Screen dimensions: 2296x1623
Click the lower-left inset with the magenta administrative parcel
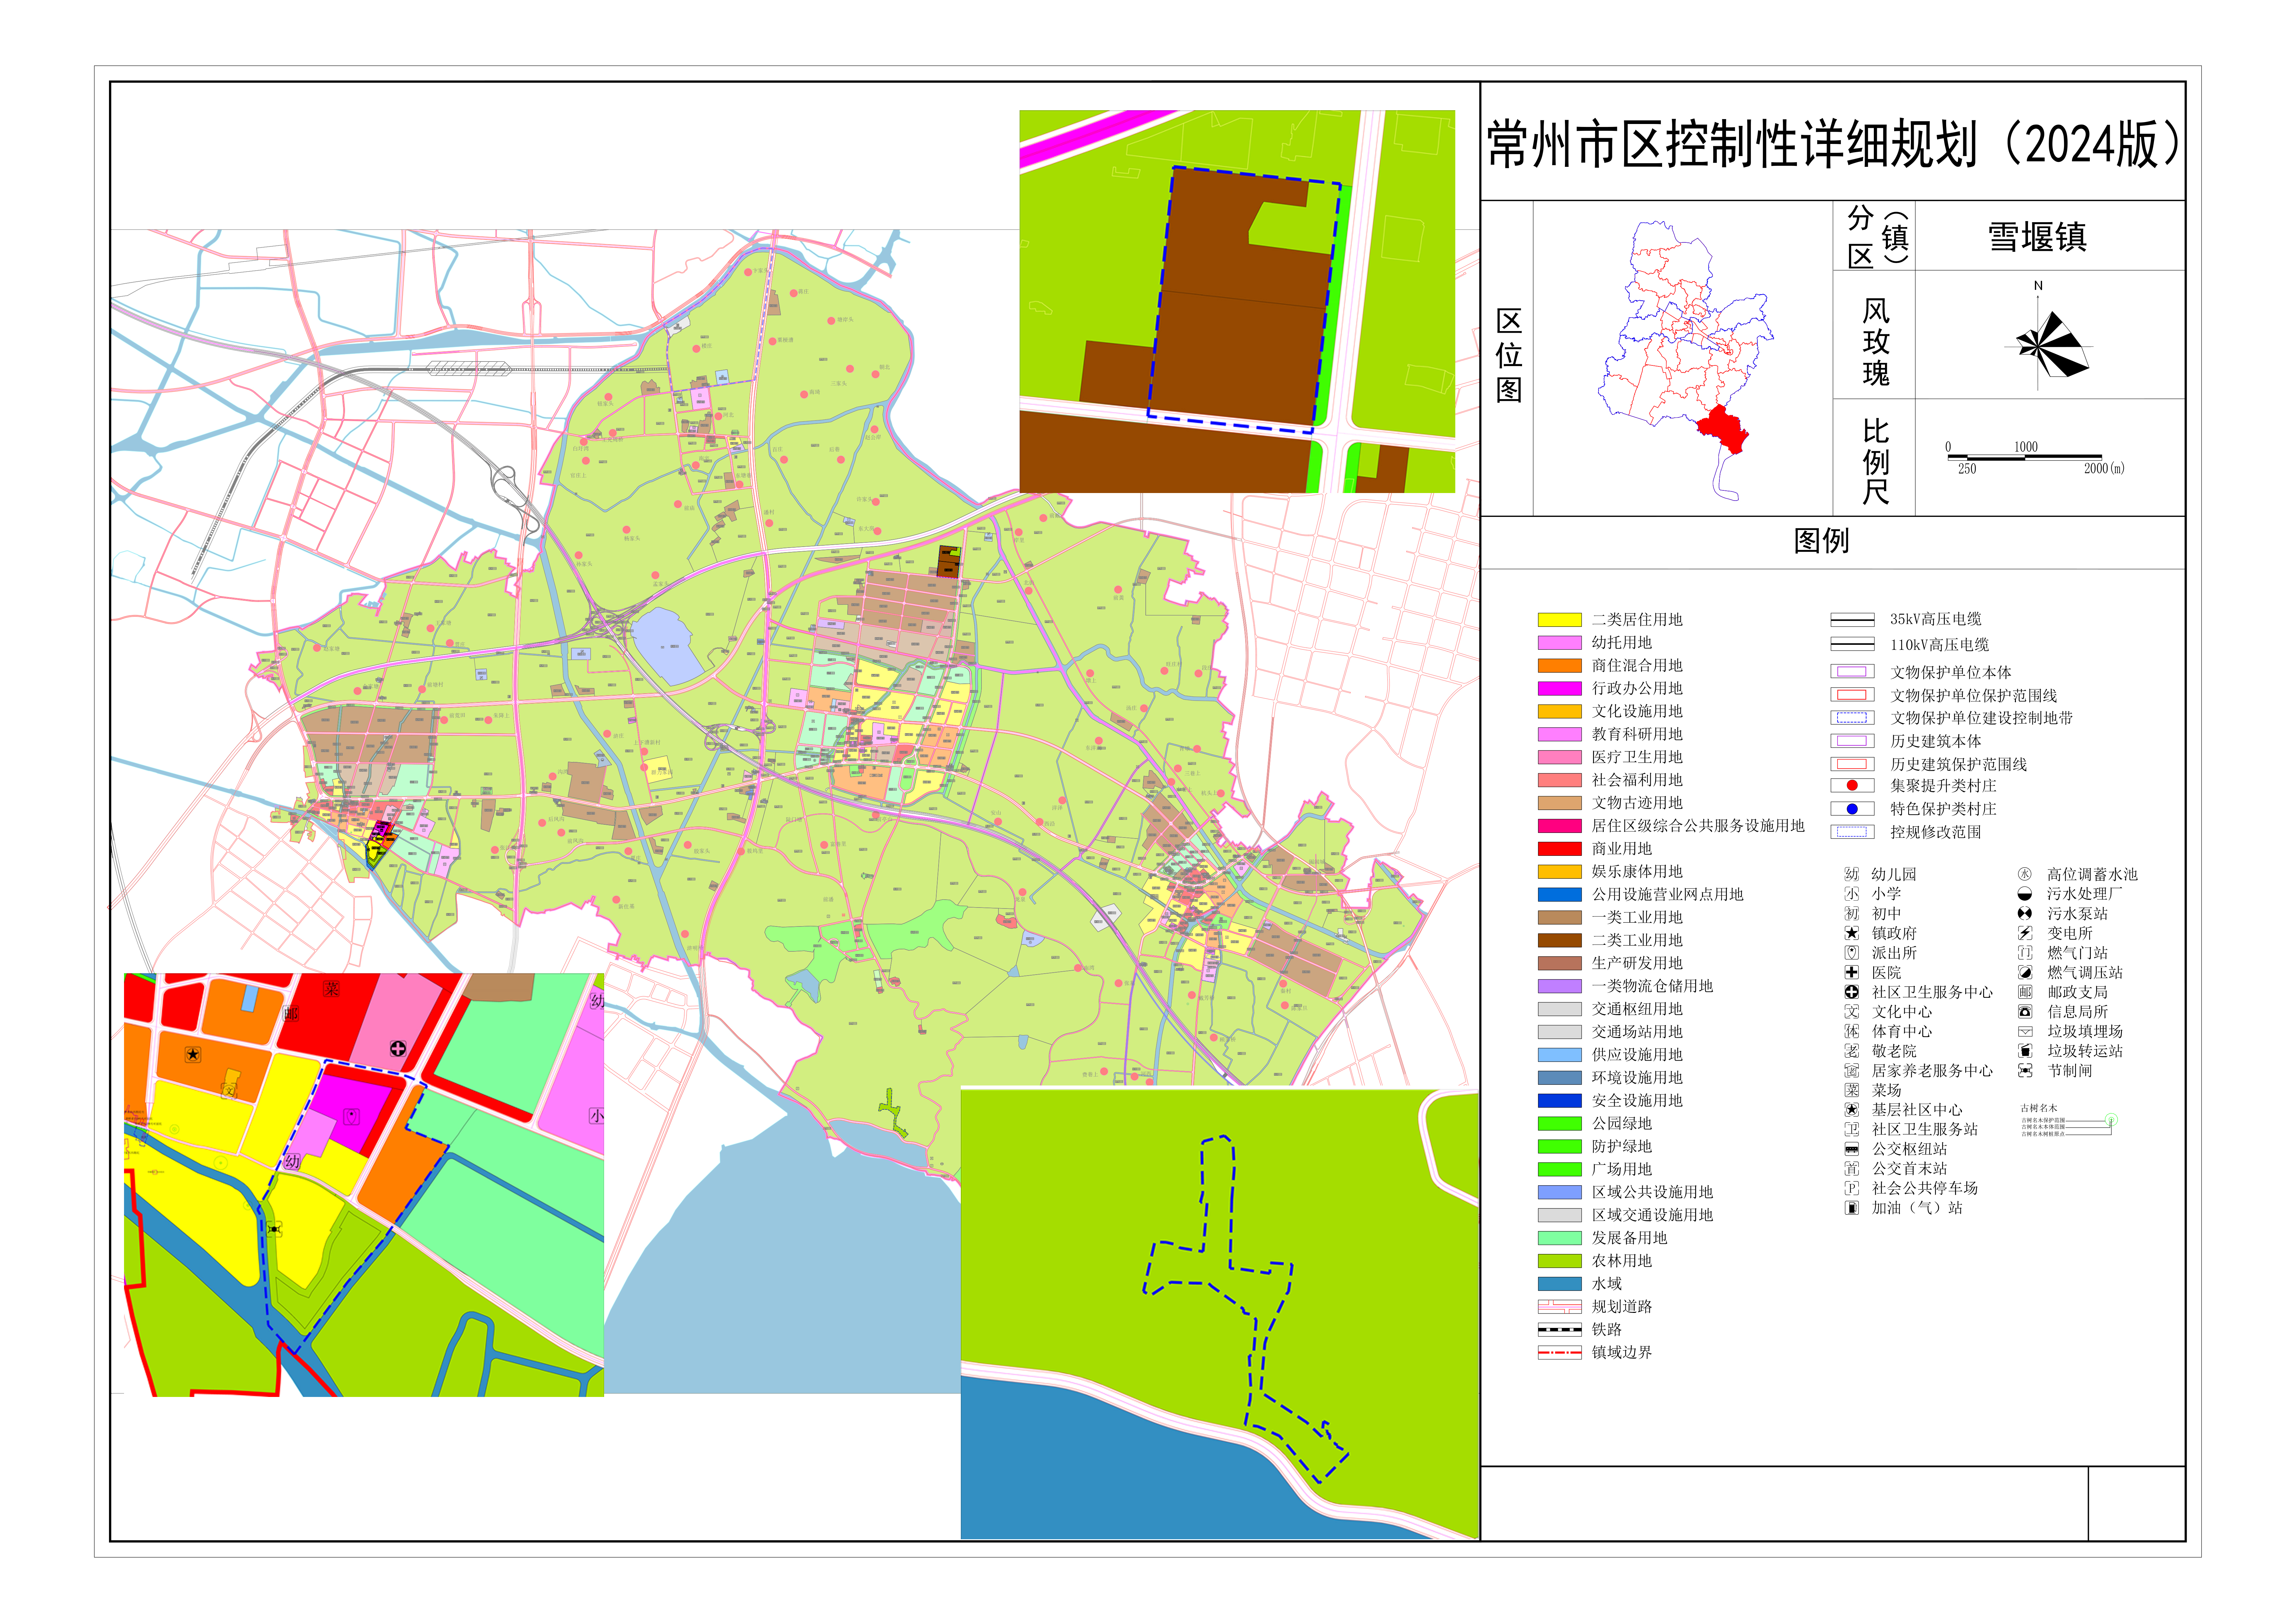click(x=364, y=1185)
